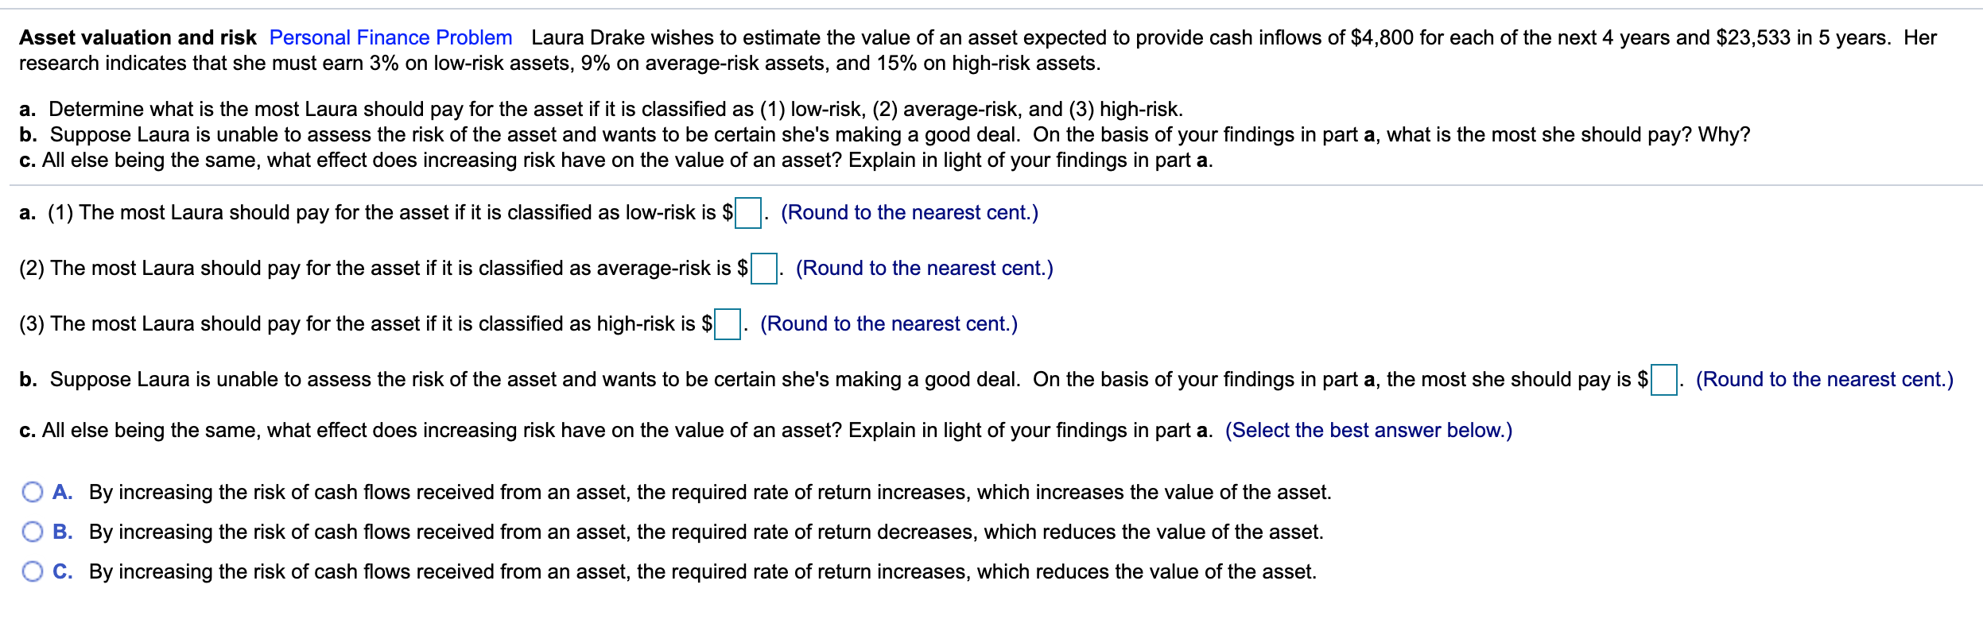The height and width of the screenshot is (631, 1983).
Task: Click the Round to nearest cent hint beside low-risk
Action: pyautogui.click(x=909, y=211)
